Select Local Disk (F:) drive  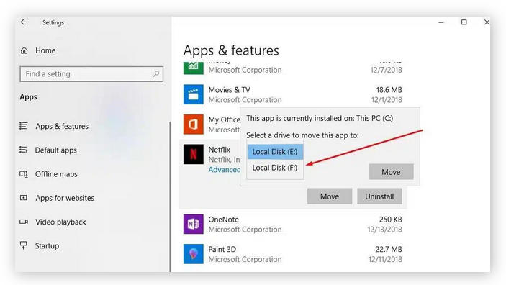coord(275,168)
